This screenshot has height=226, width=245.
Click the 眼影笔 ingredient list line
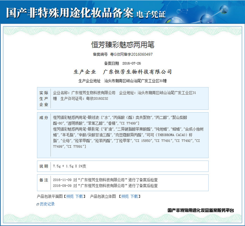pyautogui.click(x=128, y=138)
